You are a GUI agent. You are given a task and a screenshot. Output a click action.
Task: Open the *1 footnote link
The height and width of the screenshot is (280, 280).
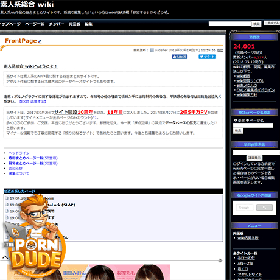pos(94,117)
